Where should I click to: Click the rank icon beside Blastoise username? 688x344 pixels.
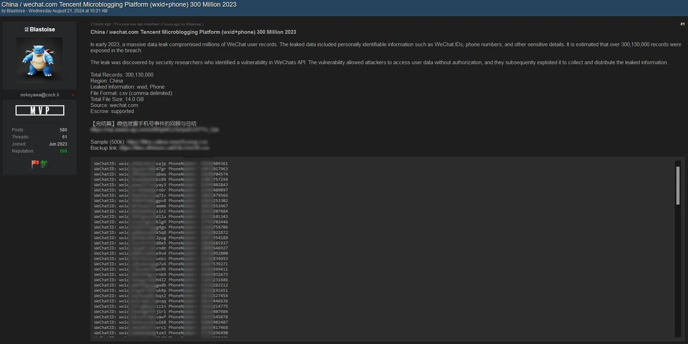pyautogui.click(x=26, y=30)
